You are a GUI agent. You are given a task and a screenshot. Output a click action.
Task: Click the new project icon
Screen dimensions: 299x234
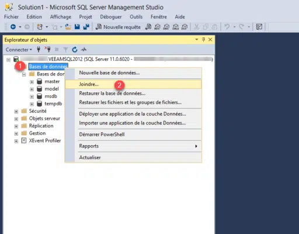tap(40, 27)
